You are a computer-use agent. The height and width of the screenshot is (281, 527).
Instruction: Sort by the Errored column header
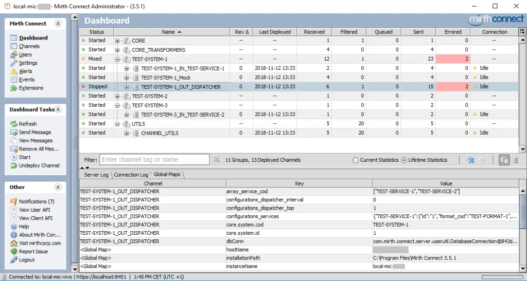453,32
